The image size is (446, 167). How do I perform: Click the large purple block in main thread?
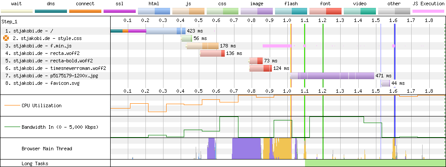(246, 148)
